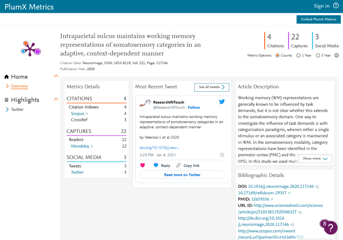The height and width of the screenshot is (240, 343).
Task: Expand article description with Show more
Action: point(315,158)
